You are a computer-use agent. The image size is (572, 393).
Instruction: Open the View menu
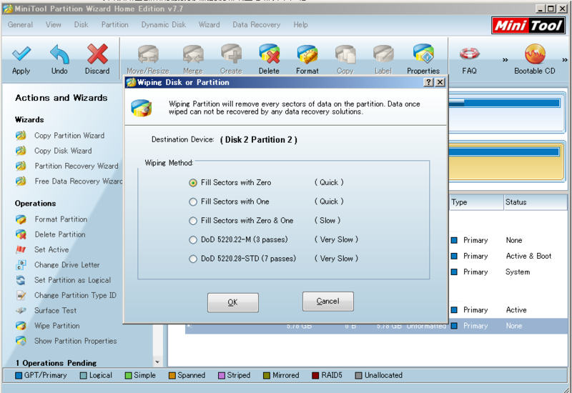tap(53, 25)
